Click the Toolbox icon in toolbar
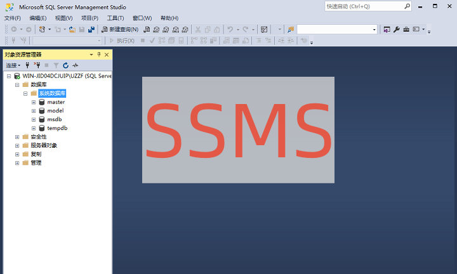This screenshot has width=457, height=274. click(x=406, y=29)
